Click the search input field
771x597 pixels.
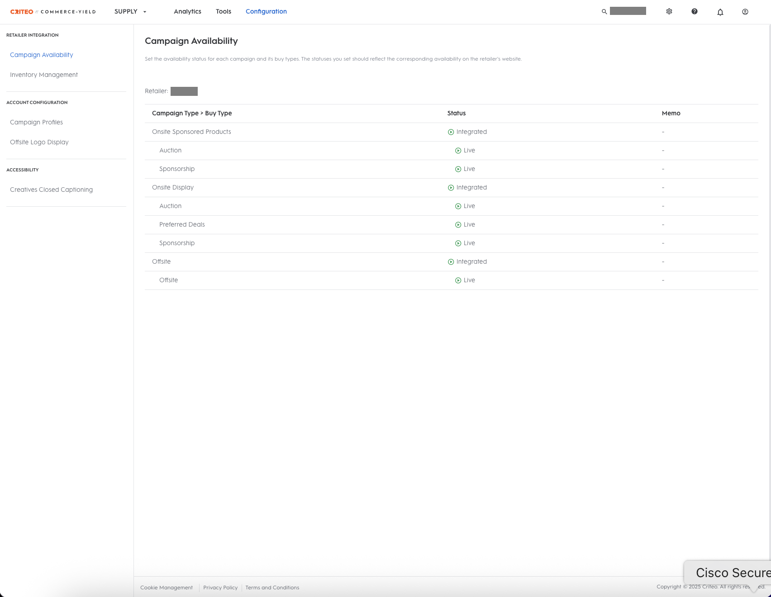pos(628,11)
